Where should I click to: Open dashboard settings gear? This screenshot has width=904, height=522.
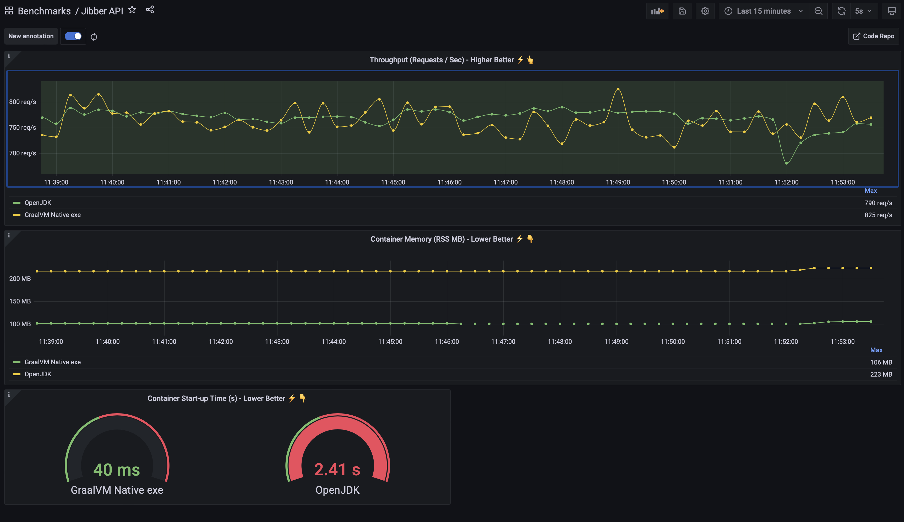705,11
